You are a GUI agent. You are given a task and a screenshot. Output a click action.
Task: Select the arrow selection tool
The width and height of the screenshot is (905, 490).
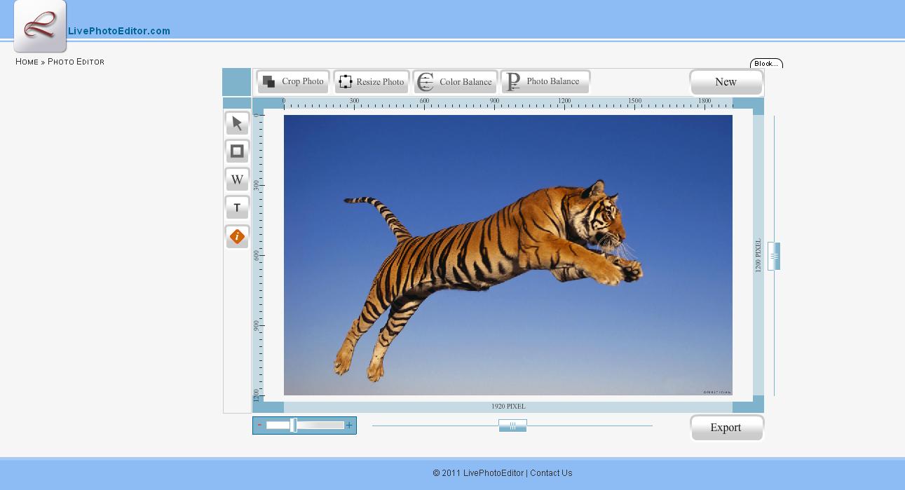237,123
